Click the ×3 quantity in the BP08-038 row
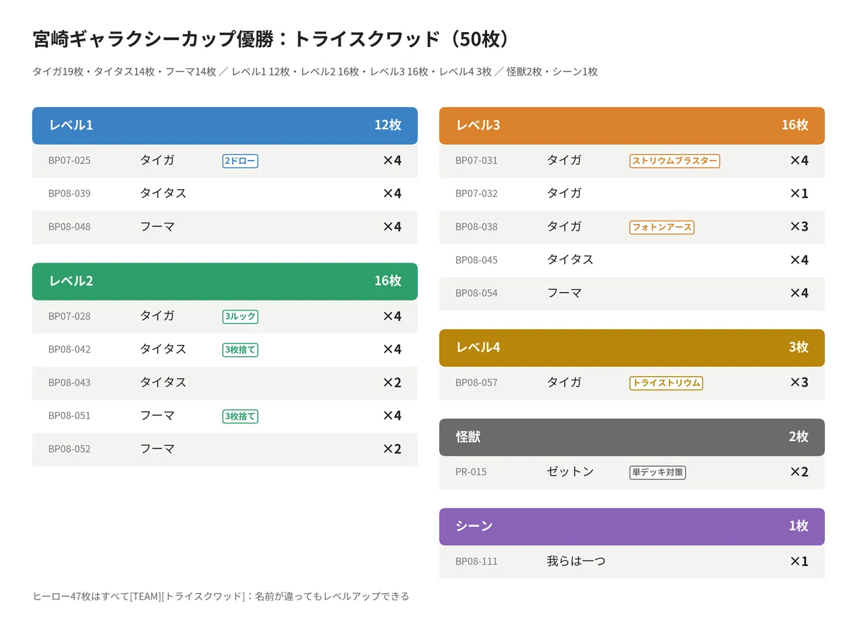 click(799, 227)
